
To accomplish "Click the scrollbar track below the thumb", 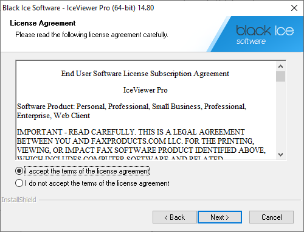I will [280, 116].
